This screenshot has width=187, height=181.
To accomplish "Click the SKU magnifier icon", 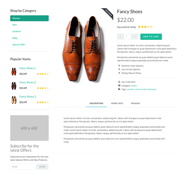I will [x=119, y=82].
